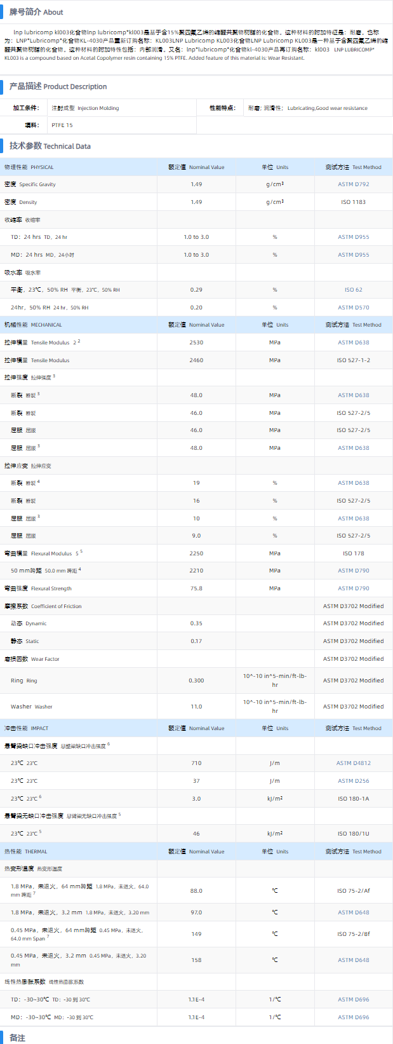
Task: Click ASTM D955 link in TD shrinkage row
Action: point(353,237)
